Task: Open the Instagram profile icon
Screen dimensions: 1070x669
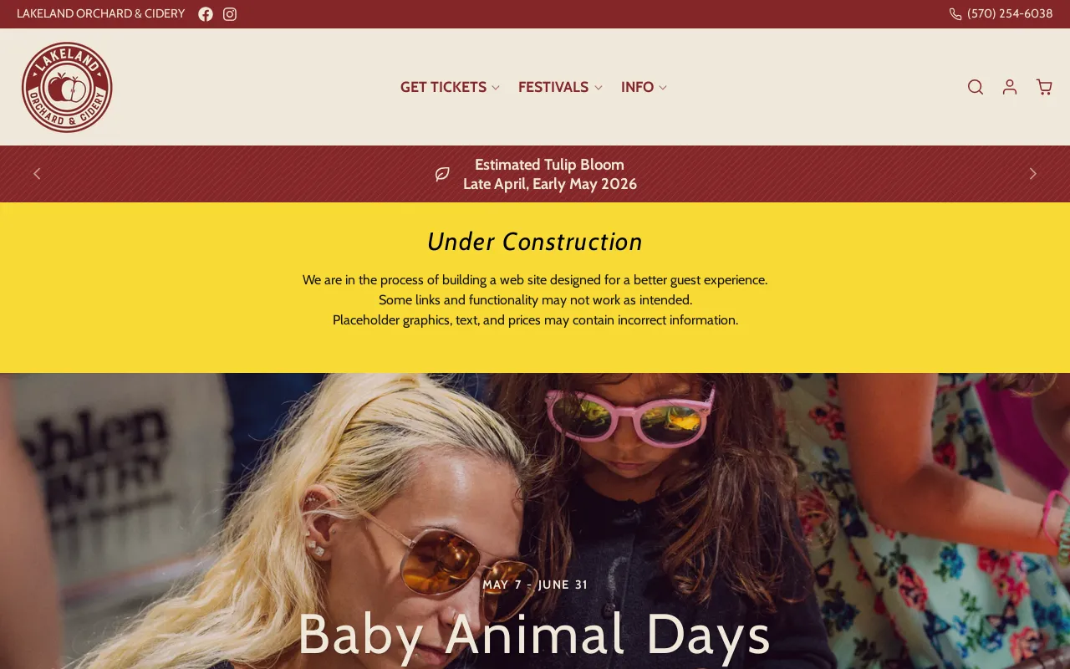Action: [x=230, y=14]
